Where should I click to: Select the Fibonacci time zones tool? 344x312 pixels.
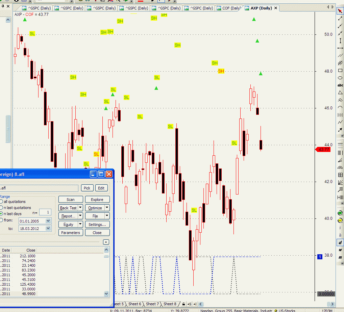click(x=340, y=153)
